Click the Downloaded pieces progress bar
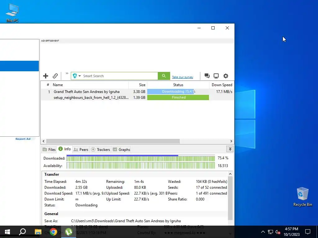The height and width of the screenshot is (238, 318). tap(141, 158)
